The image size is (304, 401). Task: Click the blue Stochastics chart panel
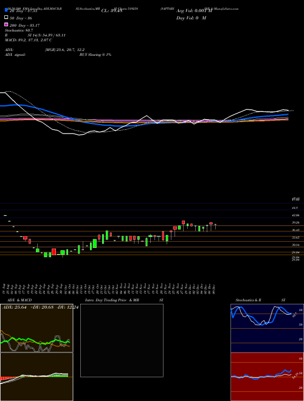coord(267,328)
